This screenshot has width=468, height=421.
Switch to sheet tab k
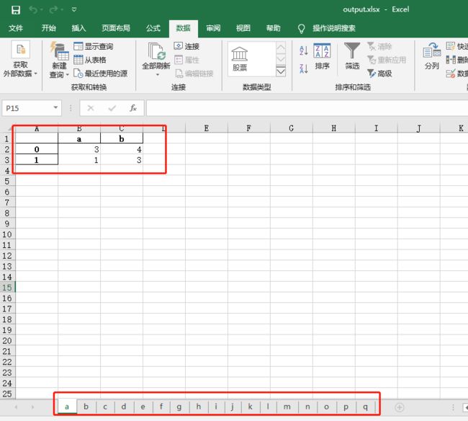click(x=250, y=407)
